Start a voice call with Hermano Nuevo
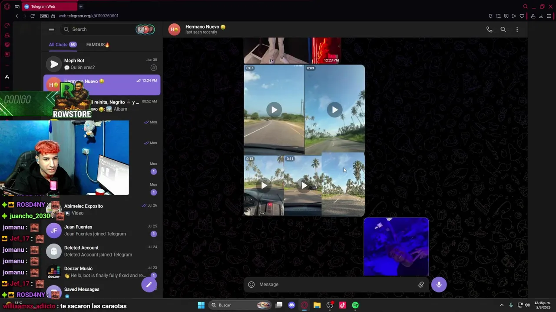Viewport: 556px width, 312px height. [x=489, y=29]
